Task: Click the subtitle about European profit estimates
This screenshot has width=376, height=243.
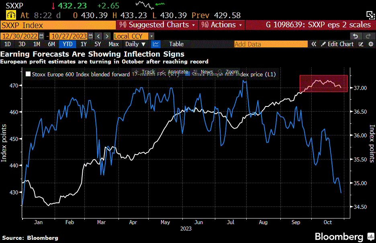Action: click(x=104, y=61)
